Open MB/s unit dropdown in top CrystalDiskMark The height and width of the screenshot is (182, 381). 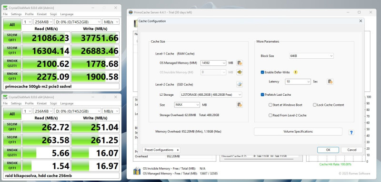pyautogui.click(x=111, y=22)
